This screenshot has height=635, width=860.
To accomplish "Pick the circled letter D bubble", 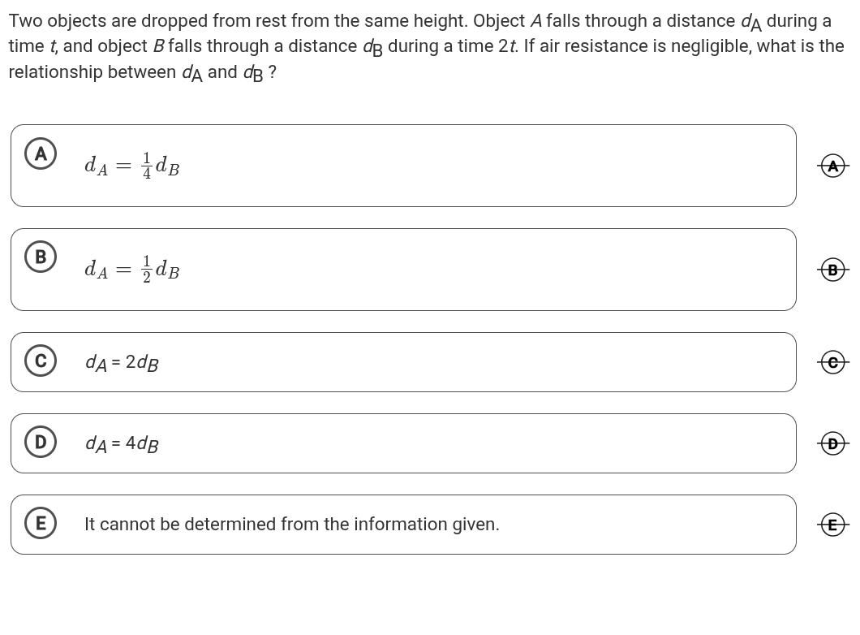I will point(41,443).
